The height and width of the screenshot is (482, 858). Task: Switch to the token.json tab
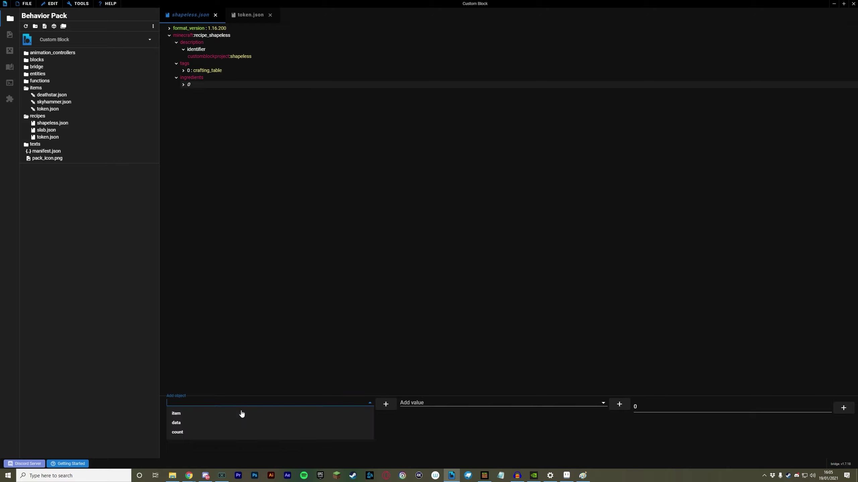click(250, 15)
